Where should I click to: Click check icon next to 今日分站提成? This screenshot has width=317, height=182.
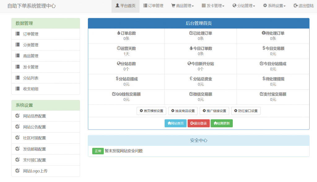[x=262, y=63]
